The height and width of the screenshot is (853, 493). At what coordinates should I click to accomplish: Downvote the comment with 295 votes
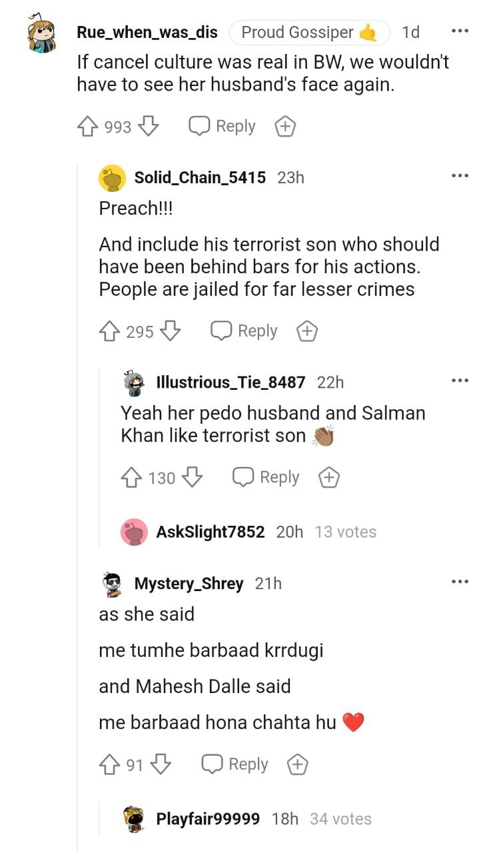(171, 331)
